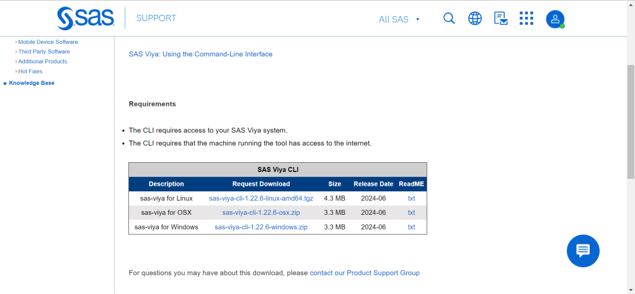Download sas-viya-cli-1.22.6-linux-amd64.tgz

261,199
